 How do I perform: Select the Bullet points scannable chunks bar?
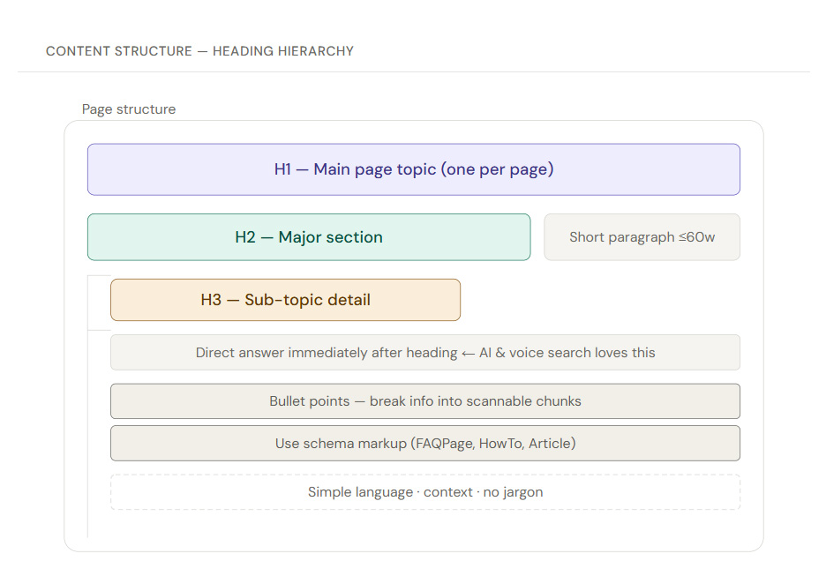(x=425, y=400)
